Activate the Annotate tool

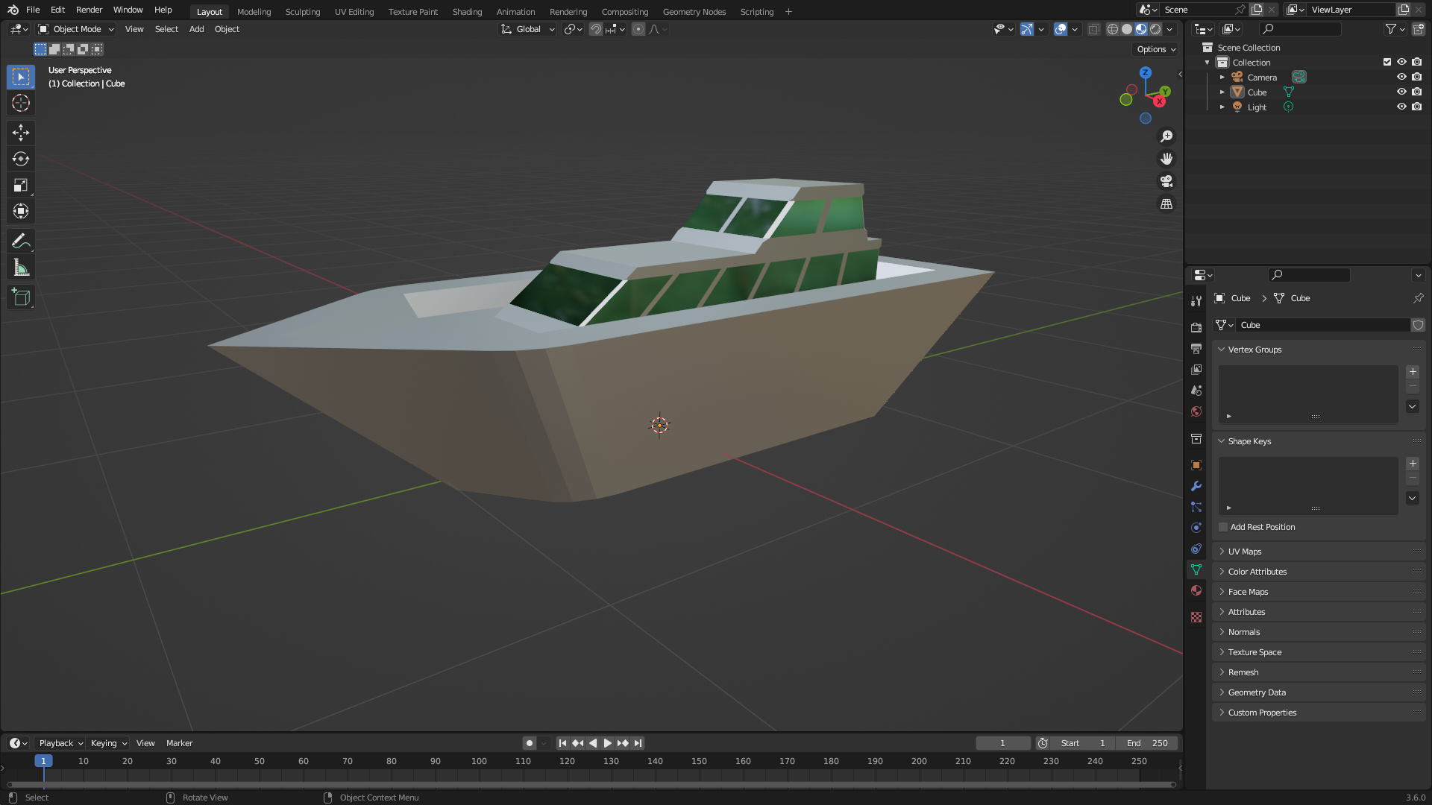[x=20, y=241]
